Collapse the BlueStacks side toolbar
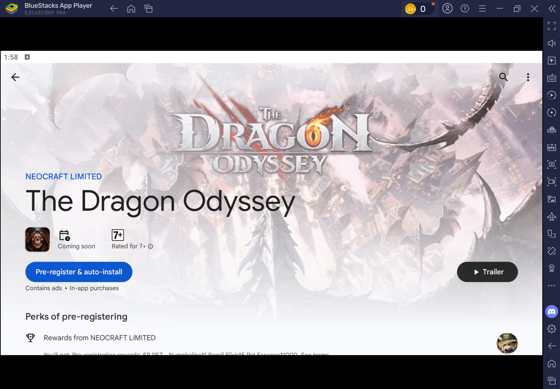Viewport: 560px width, 389px height. click(552, 9)
